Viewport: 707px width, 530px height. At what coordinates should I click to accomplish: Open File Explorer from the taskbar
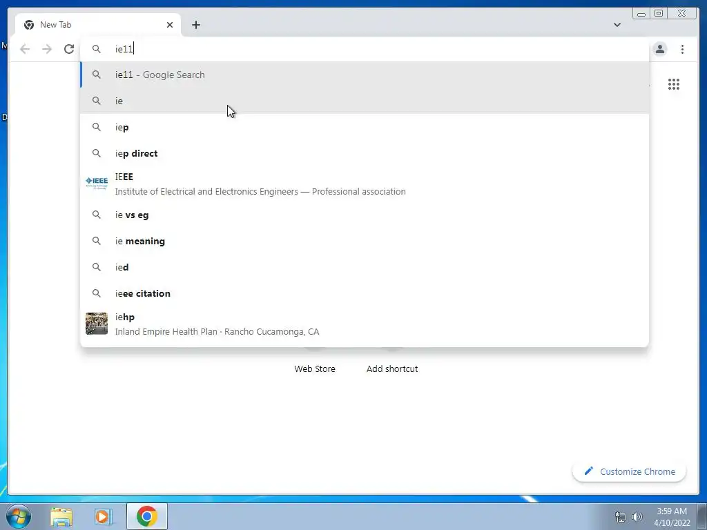tap(61, 516)
